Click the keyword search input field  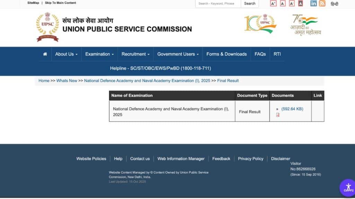pyautogui.click(x=218, y=3)
